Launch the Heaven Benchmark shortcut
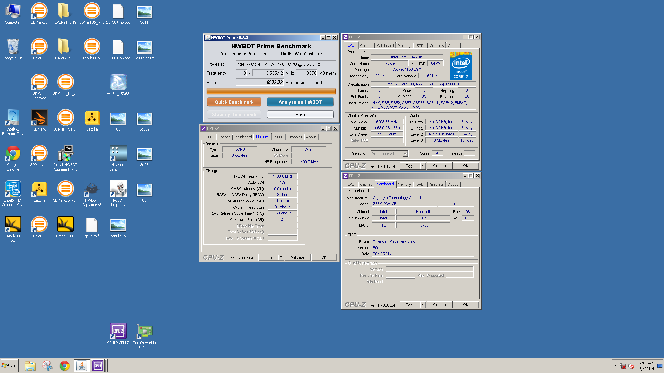 (118, 158)
